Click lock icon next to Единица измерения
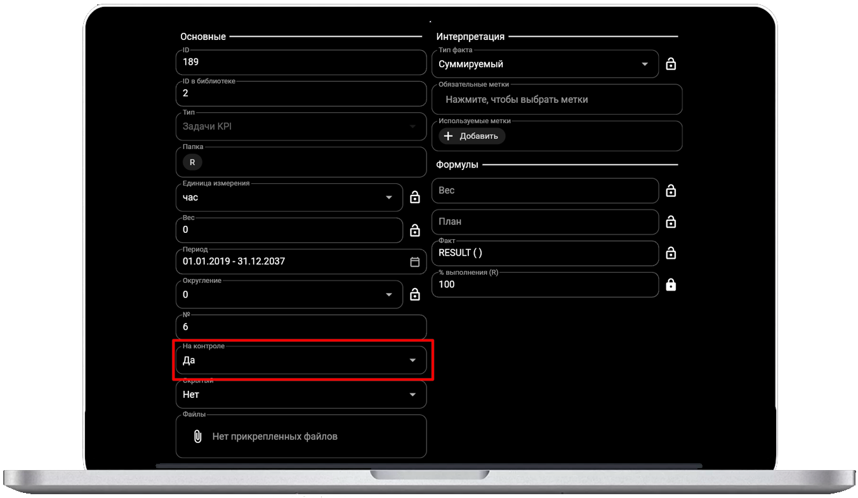 [415, 198]
